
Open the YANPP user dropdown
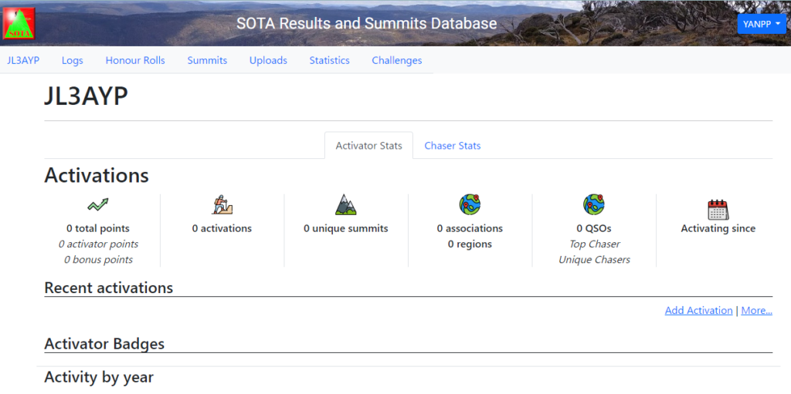pos(762,24)
